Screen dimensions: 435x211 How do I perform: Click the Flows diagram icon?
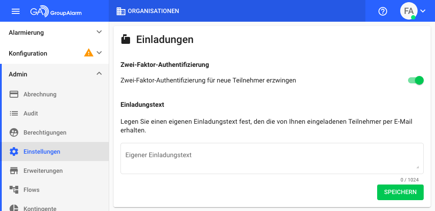tap(14, 190)
